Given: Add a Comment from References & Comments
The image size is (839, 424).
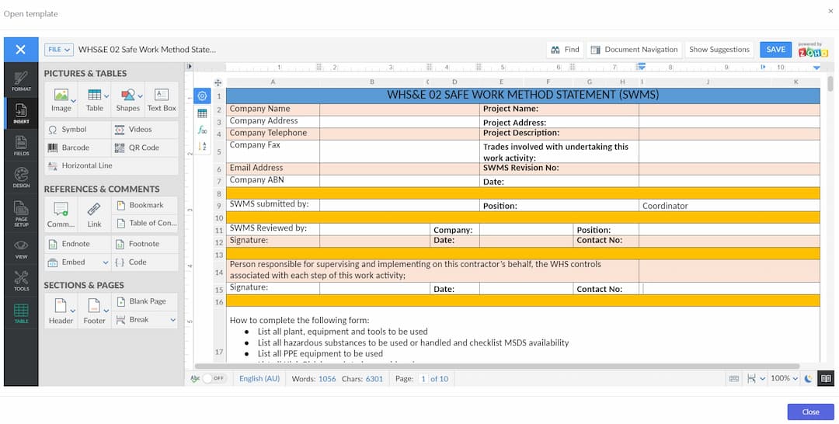Looking at the screenshot, I should click(x=61, y=214).
